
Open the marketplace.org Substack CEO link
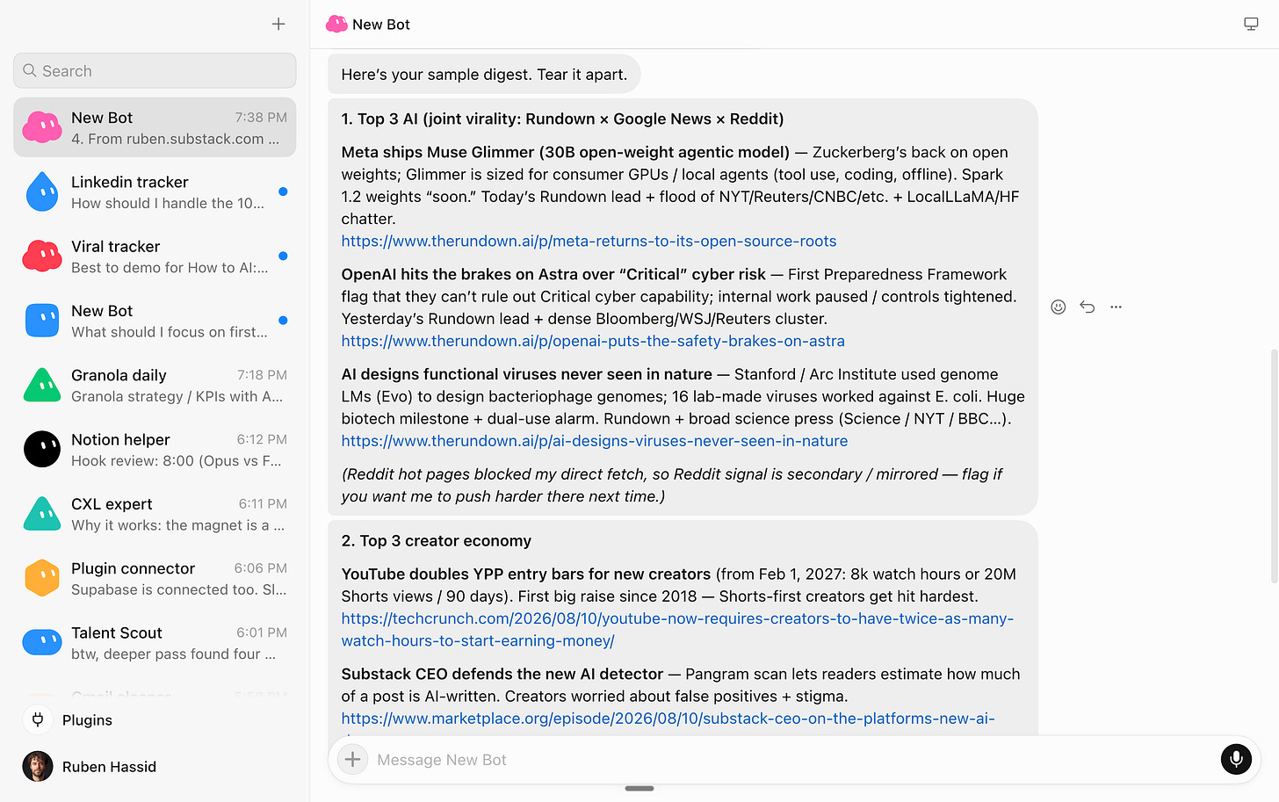pos(668,719)
